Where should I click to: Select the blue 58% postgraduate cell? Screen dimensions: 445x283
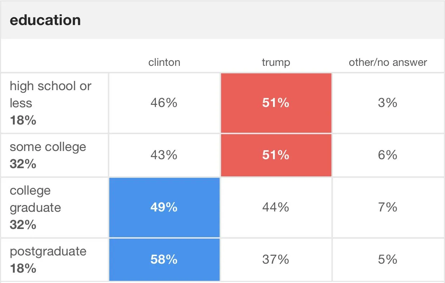tap(164, 259)
